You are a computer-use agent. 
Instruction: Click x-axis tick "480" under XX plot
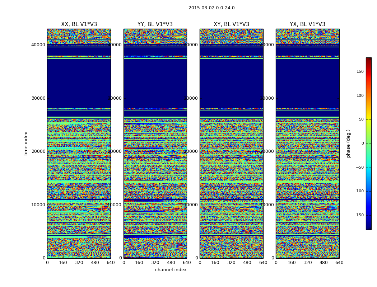[x=95, y=263]
